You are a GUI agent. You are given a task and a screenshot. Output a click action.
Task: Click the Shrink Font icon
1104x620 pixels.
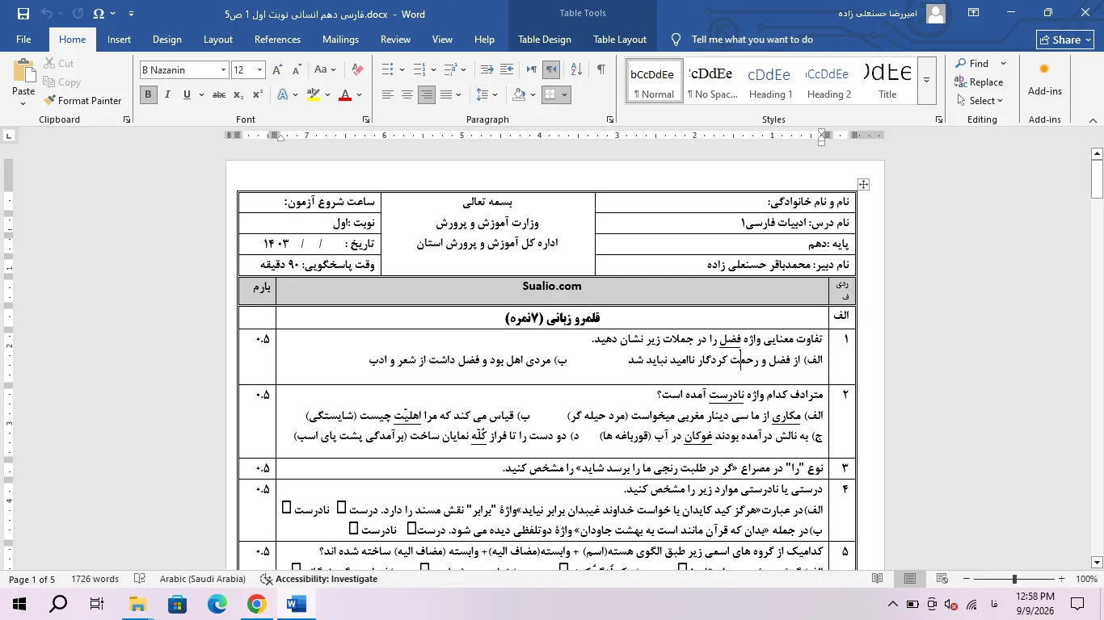click(296, 70)
